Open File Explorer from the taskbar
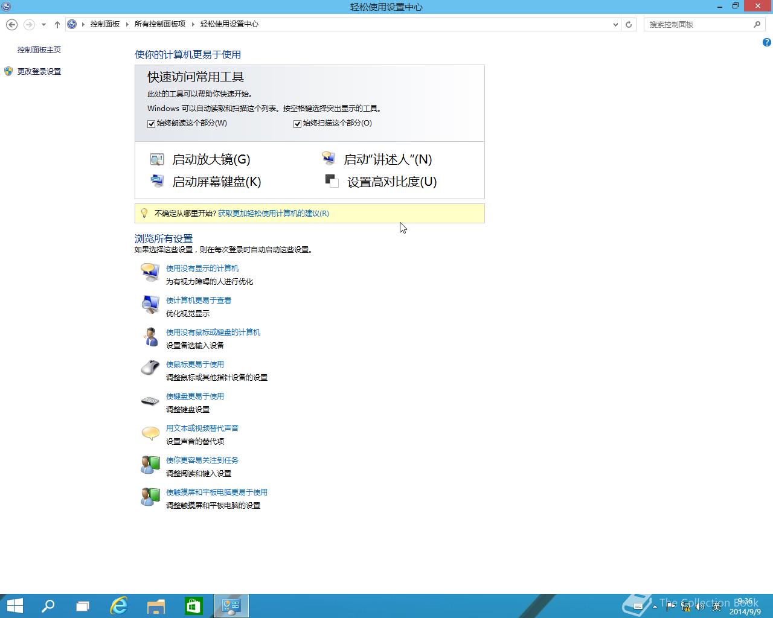This screenshot has height=618, width=773. coord(156,606)
